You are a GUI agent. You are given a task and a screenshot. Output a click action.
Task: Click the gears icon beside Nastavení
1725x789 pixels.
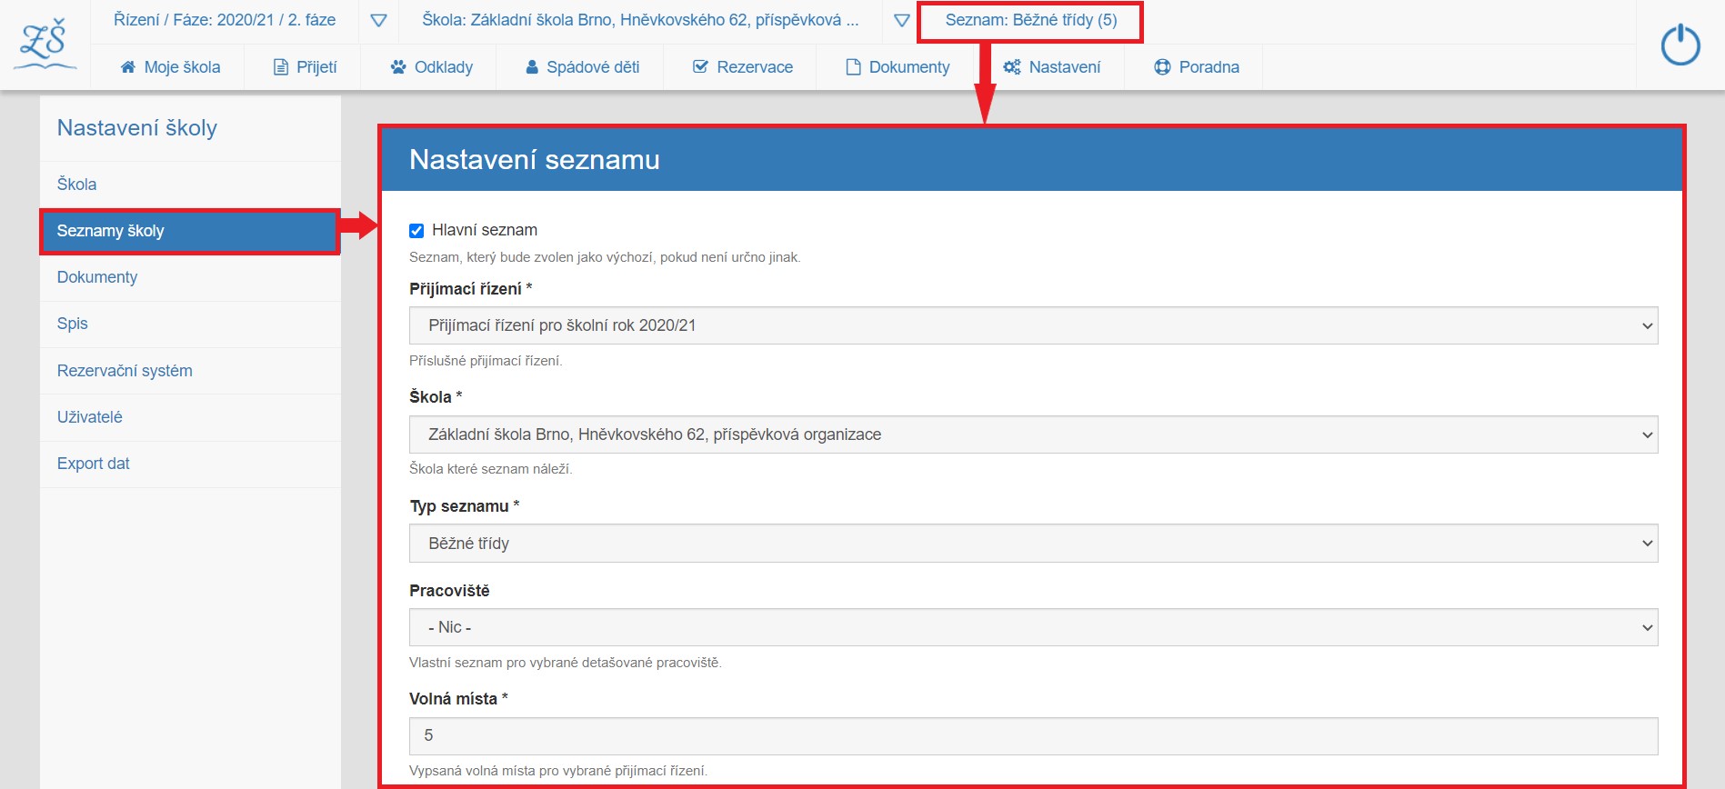pos(1011,67)
